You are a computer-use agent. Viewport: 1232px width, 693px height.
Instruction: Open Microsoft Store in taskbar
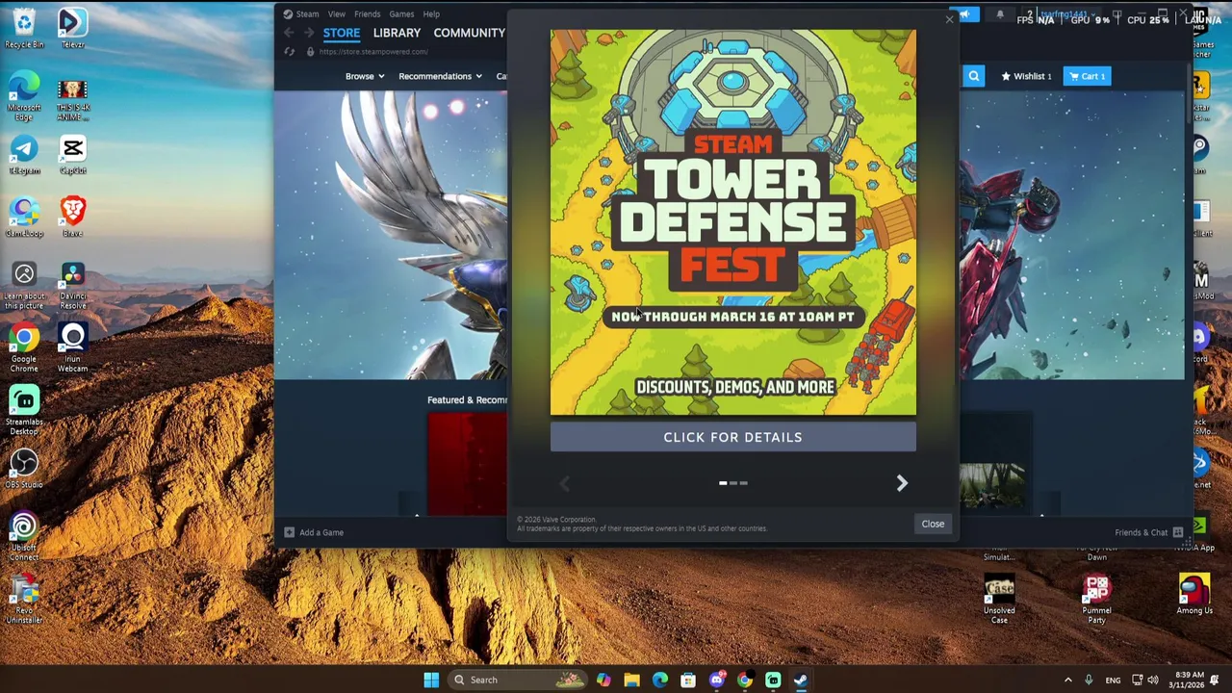688,680
